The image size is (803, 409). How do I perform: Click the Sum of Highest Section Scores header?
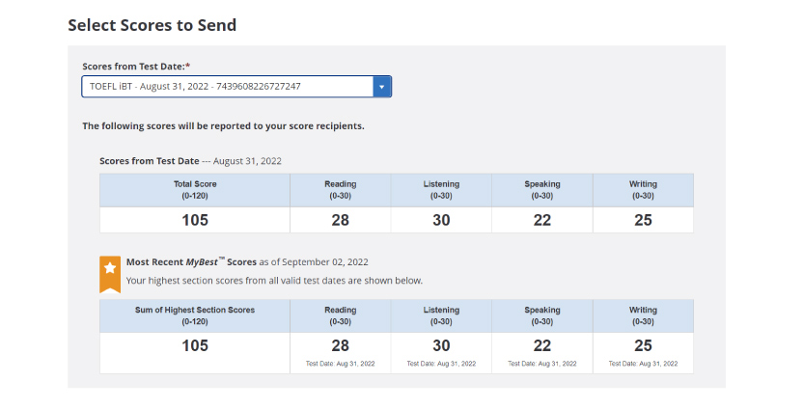tap(195, 315)
